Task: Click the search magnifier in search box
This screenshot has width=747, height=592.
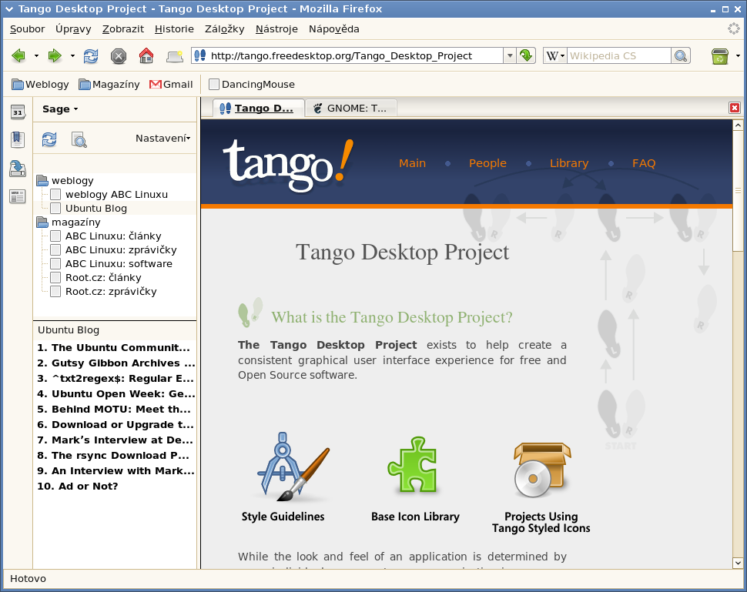Action: tap(680, 55)
